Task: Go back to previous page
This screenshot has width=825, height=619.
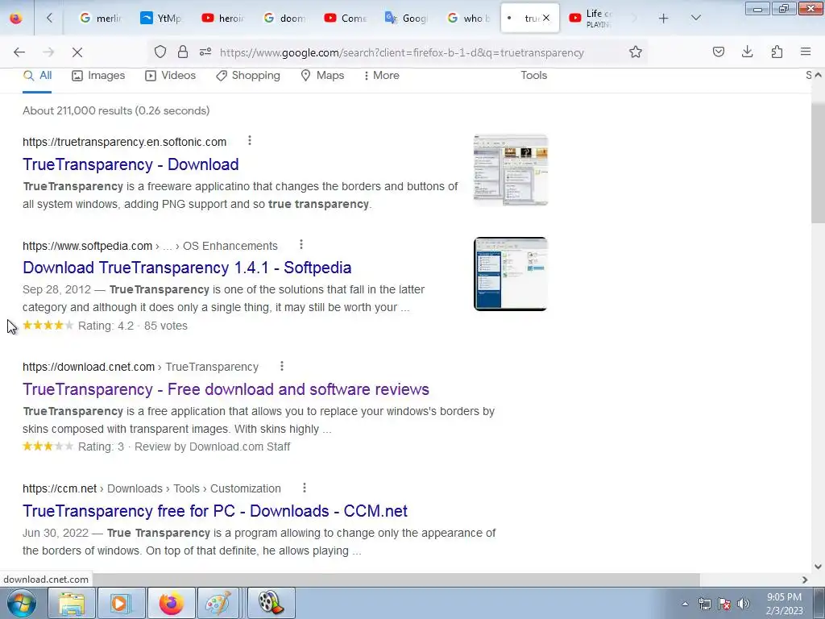Action: point(19,52)
